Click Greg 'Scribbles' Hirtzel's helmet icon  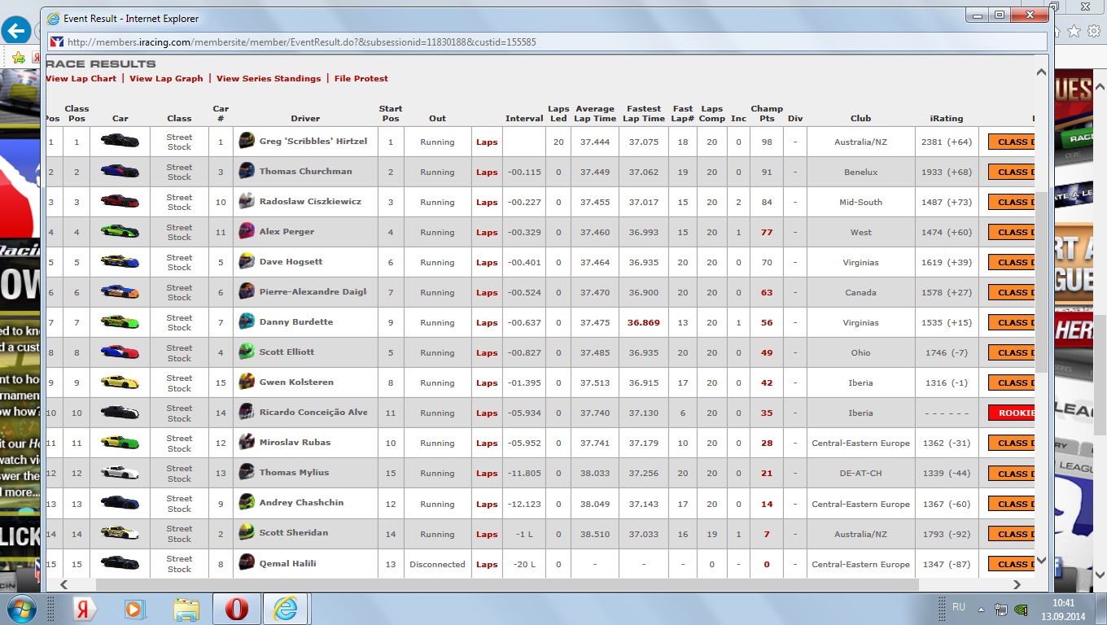pos(246,141)
